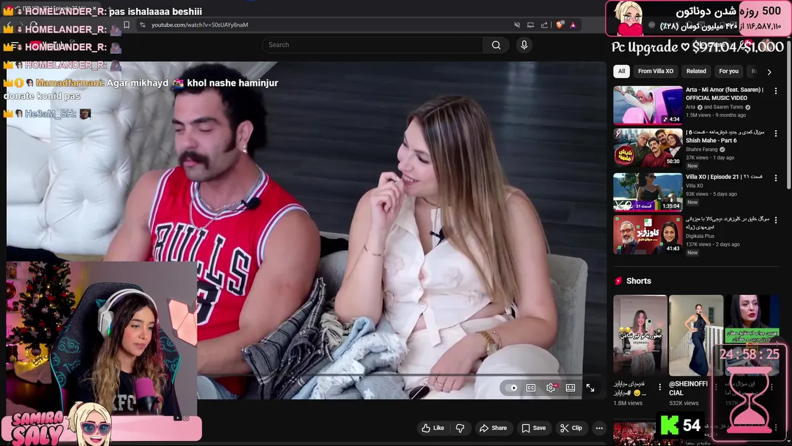
Task: Toggle the player's autoplay switch
Action: point(511,388)
